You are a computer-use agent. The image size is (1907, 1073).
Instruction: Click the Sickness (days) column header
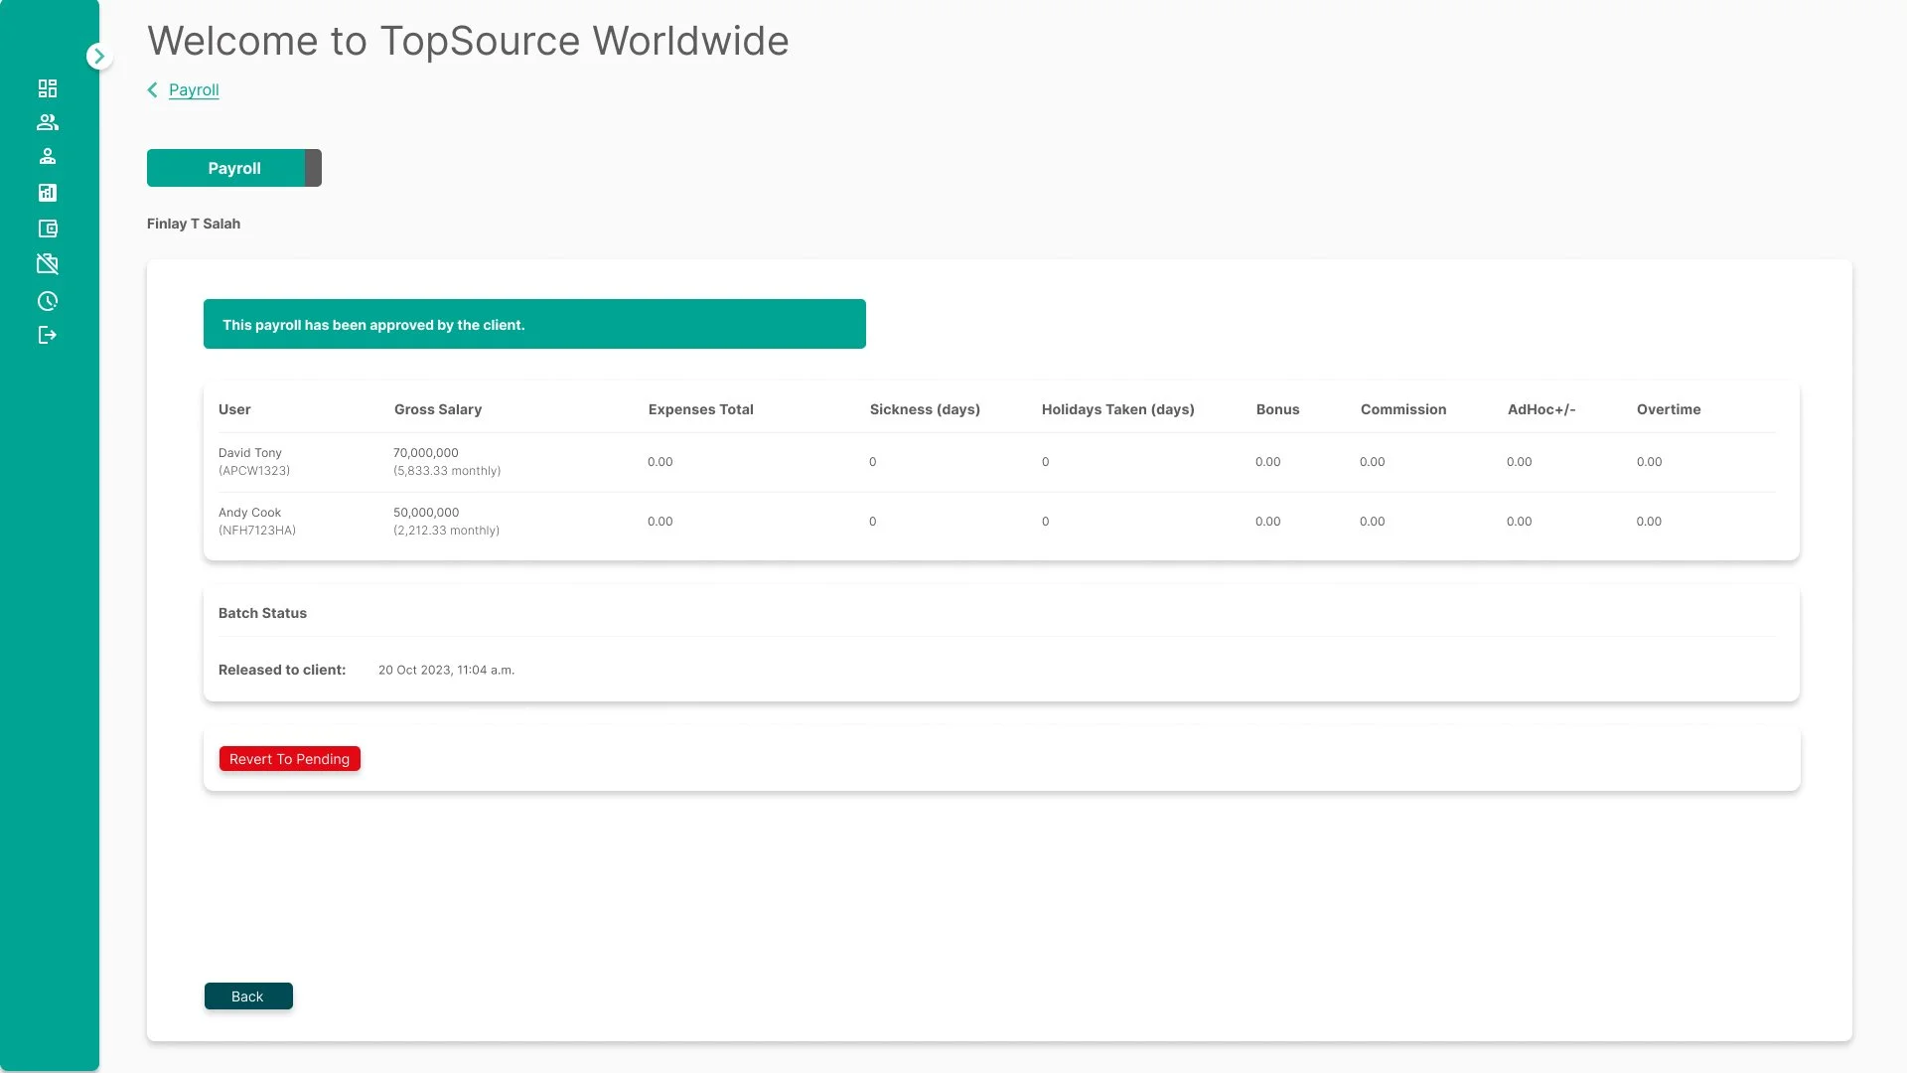click(x=925, y=409)
